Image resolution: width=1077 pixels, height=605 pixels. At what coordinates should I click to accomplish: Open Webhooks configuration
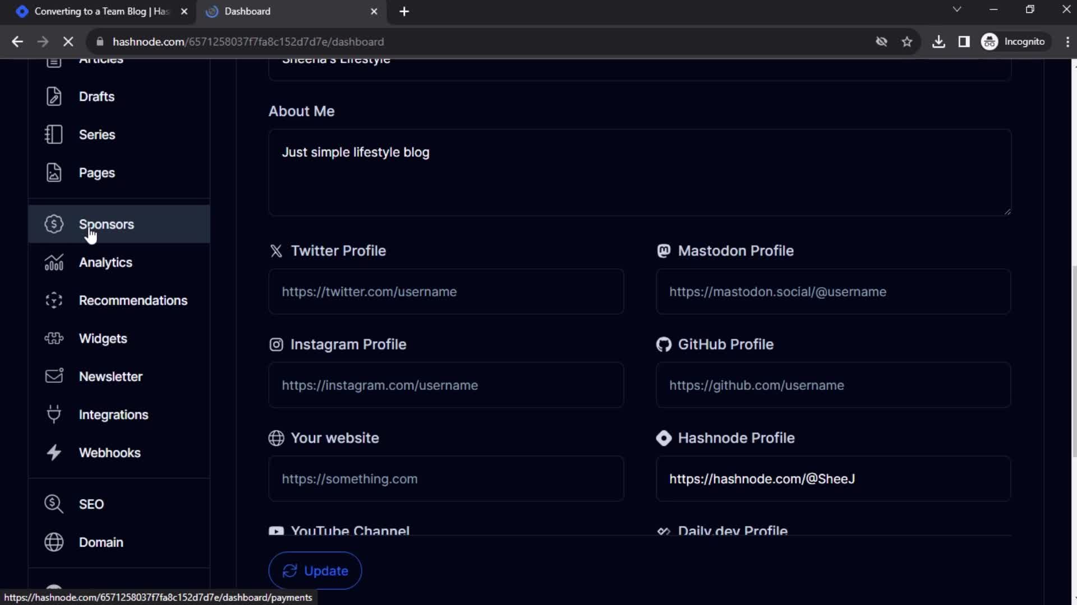click(109, 452)
